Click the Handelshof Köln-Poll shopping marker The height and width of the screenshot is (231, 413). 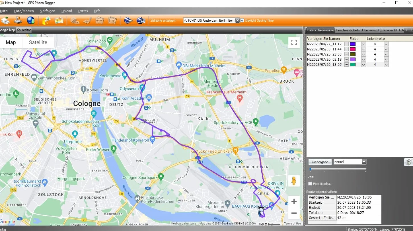[153, 139]
